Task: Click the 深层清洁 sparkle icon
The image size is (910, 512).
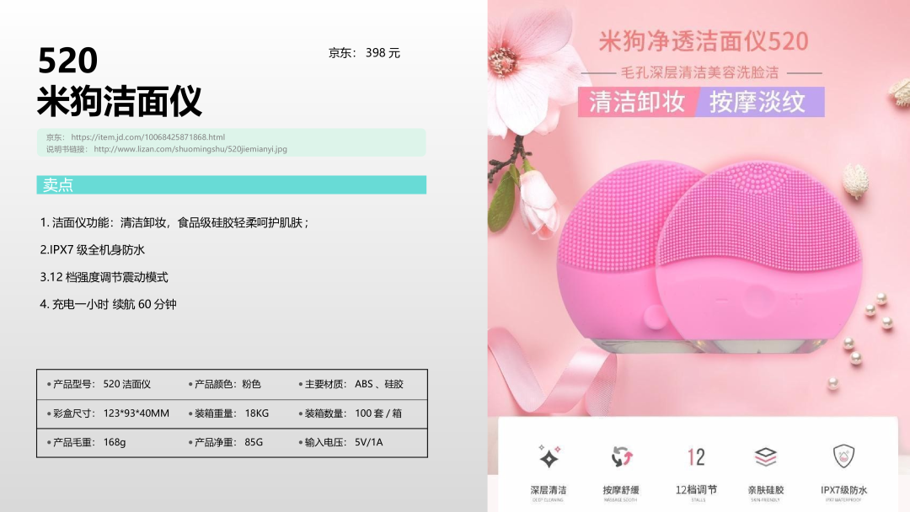Action: [549, 457]
